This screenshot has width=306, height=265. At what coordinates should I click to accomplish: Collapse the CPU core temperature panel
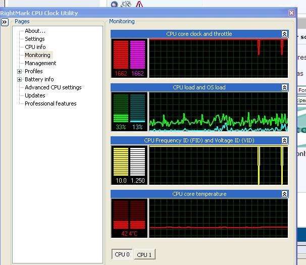tap(284, 194)
